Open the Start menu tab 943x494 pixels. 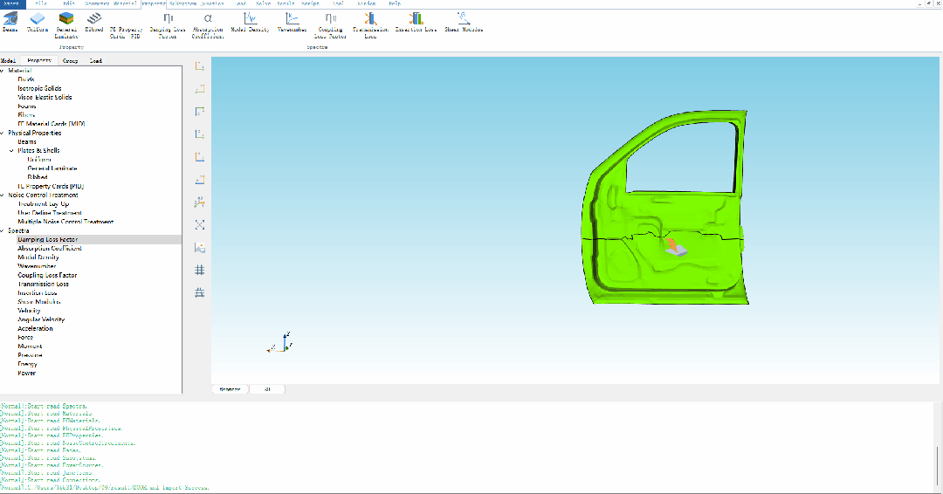12,3
